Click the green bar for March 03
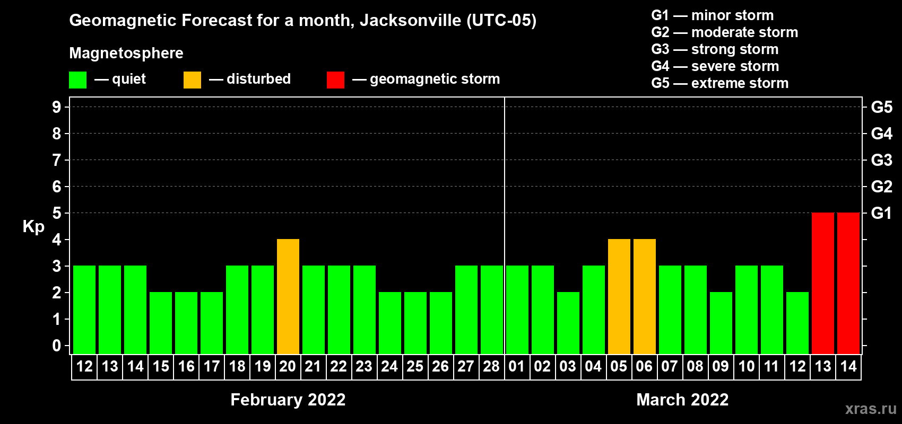This screenshot has width=902, height=424. coord(568,323)
